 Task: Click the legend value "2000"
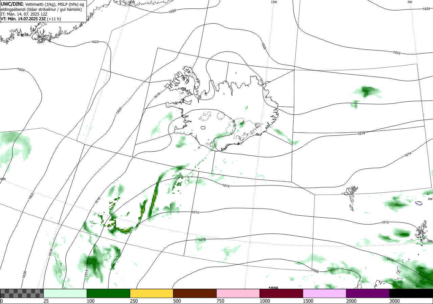point(351,301)
